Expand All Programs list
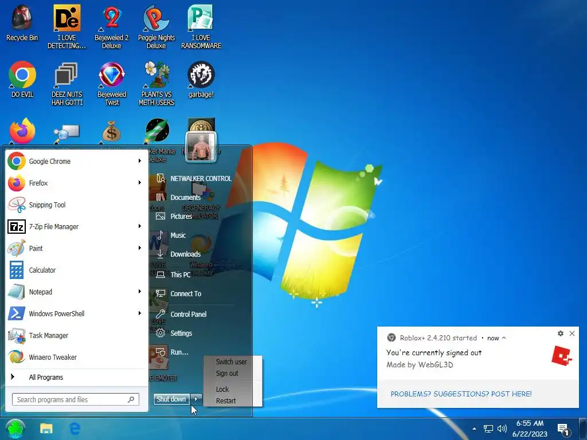Image resolution: width=587 pixels, height=440 pixels. [77, 377]
